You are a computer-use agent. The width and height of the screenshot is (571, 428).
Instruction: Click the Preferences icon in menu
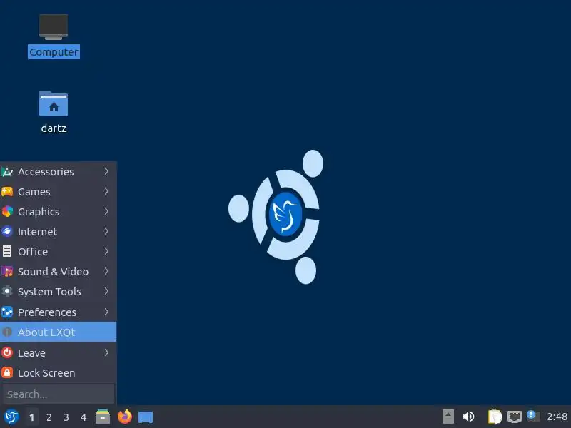7,312
